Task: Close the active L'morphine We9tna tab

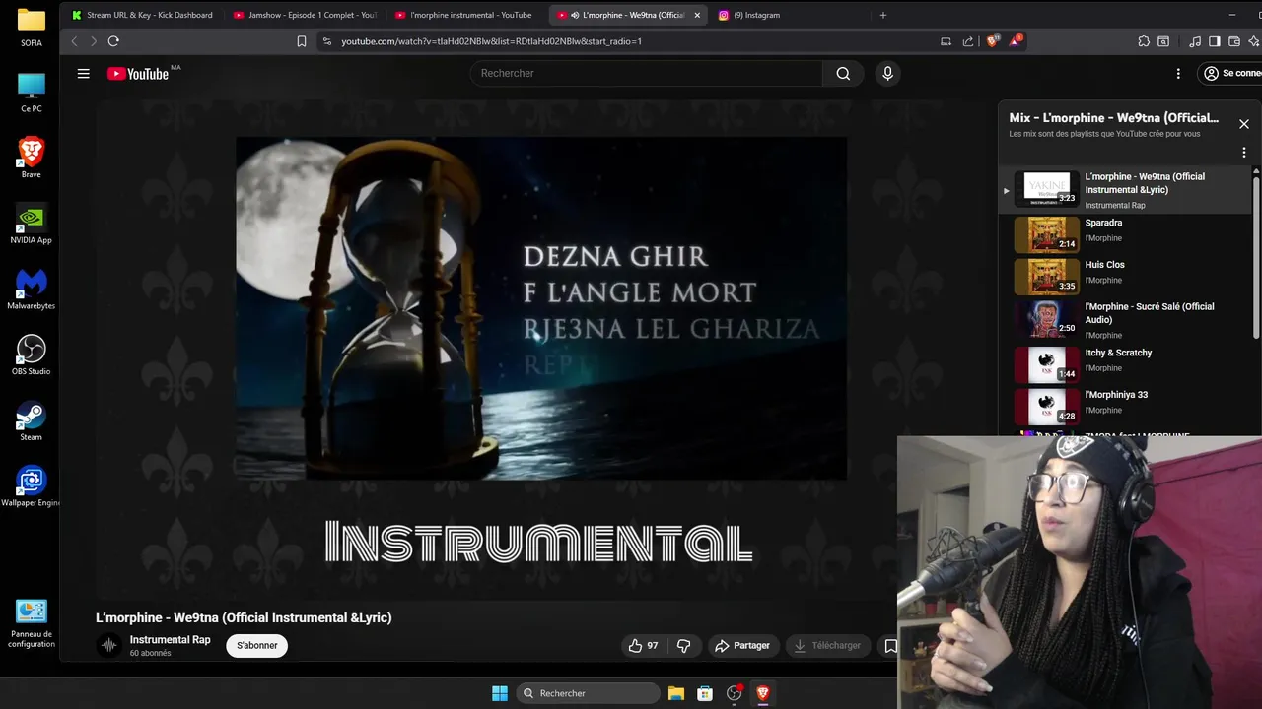Action: (697, 15)
